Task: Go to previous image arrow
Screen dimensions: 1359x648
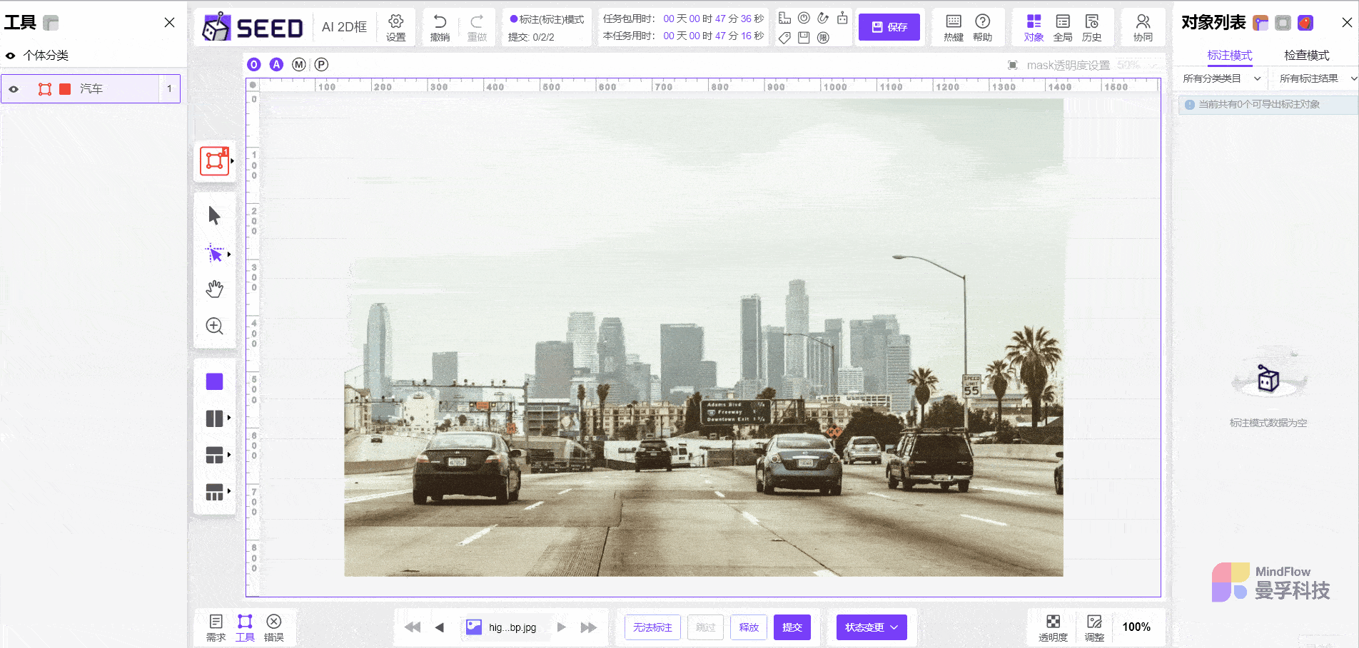Action: pos(440,627)
